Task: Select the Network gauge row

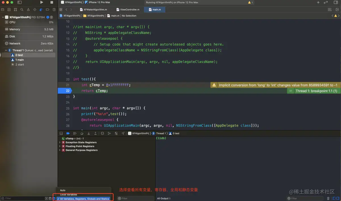Action: [x=29, y=43]
